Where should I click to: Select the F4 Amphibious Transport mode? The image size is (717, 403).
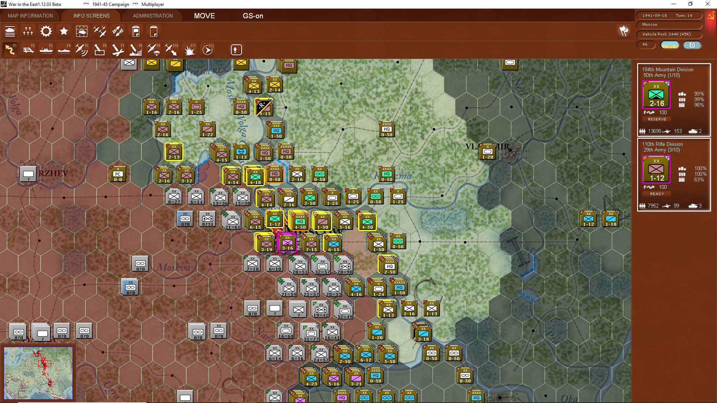(x=64, y=50)
